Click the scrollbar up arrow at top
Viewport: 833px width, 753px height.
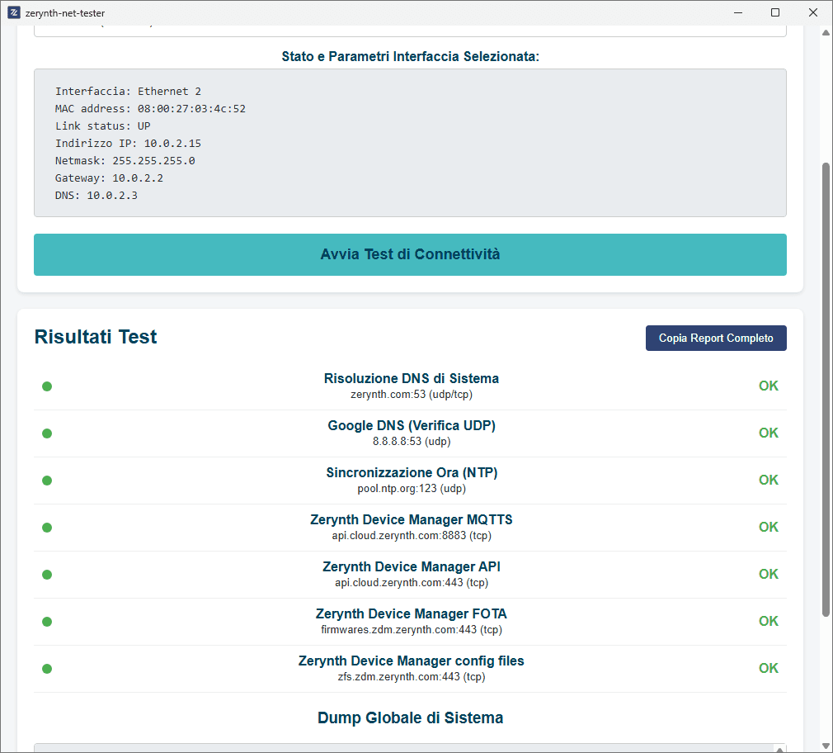tap(826, 32)
